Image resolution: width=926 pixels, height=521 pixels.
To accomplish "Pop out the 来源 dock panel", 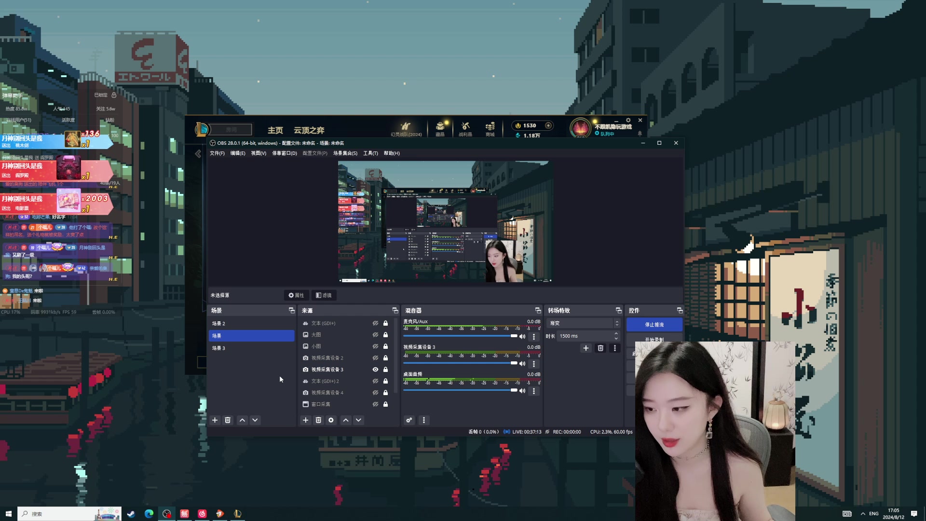I will tap(395, 310).
